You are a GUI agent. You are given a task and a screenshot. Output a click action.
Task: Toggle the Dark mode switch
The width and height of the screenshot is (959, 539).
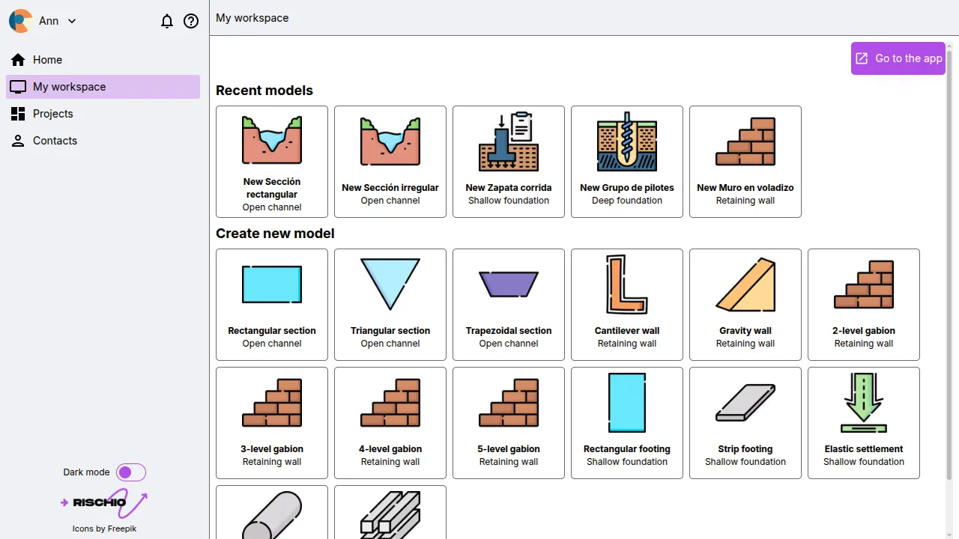click(130, 472)
